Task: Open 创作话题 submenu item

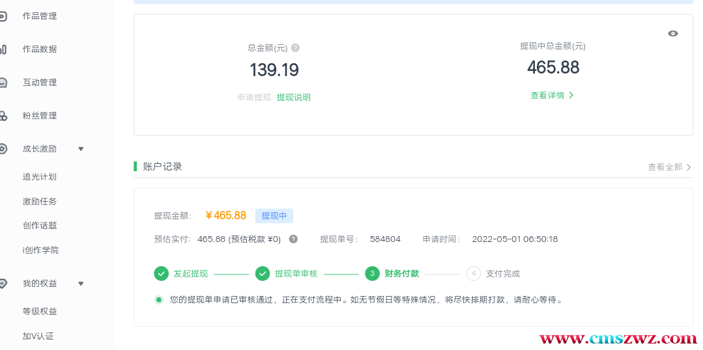Action: [40, 226]
